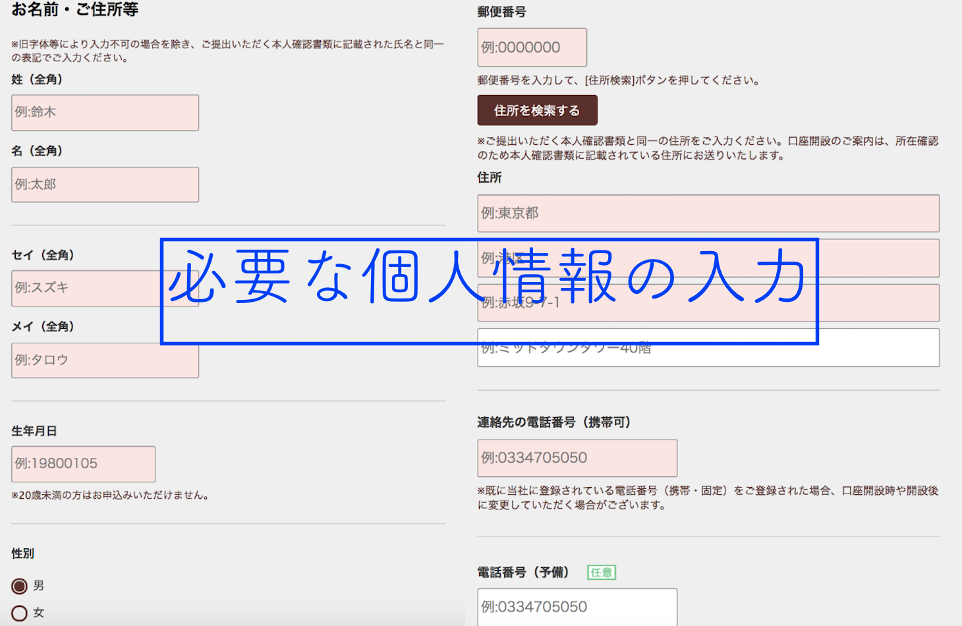The width and height of the screenshot is (962, 626).
Task: Select the 男 radio button
Action: click(x=20, y=586)
